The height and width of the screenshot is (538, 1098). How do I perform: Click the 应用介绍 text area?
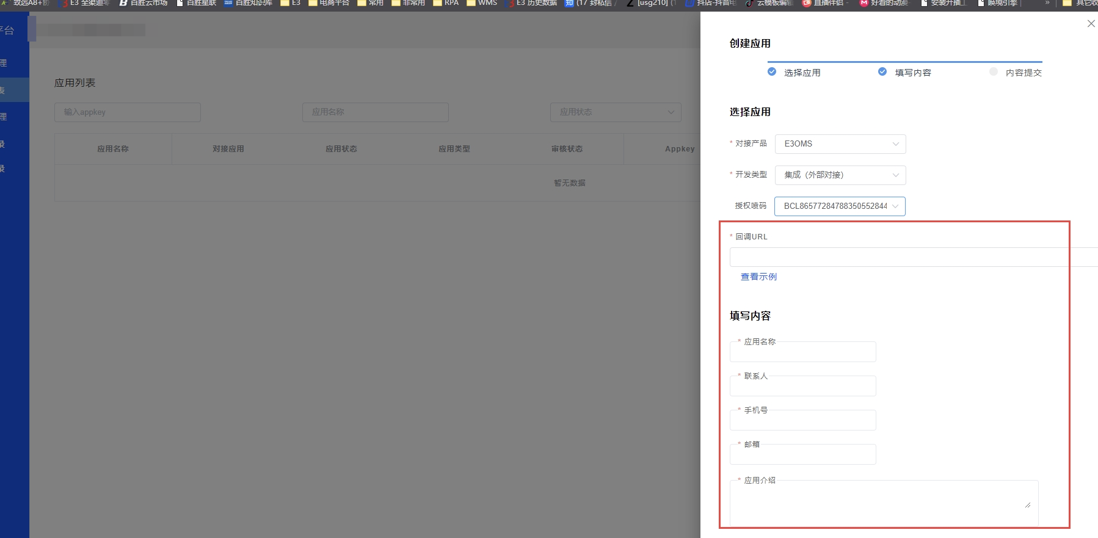click(884, 503)
